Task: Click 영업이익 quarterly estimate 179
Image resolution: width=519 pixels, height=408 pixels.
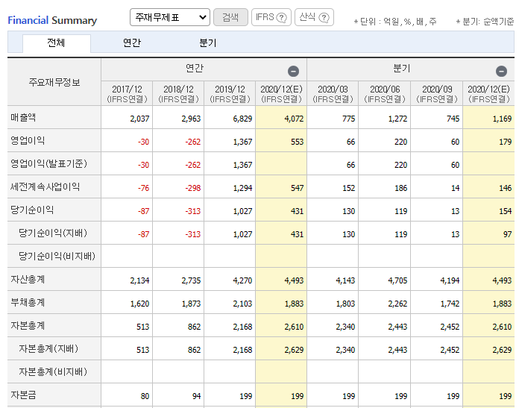Action: point(506,142)
